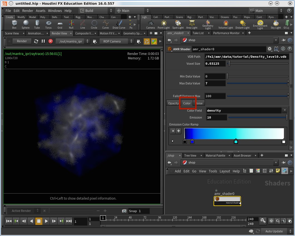Open the Windows menu

coord(55,11)
